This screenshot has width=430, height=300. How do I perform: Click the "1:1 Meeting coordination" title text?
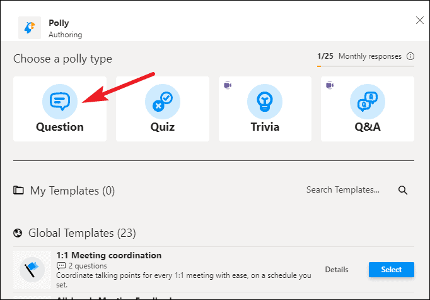coord(109,255)
